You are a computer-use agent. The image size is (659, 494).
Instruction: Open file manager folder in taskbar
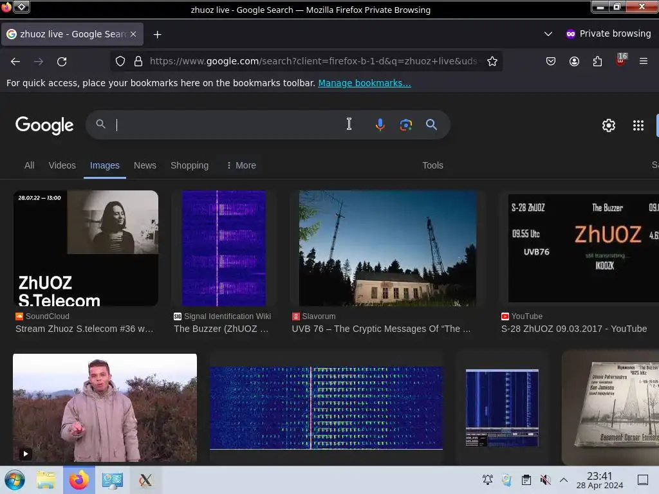tap(46, 480)
